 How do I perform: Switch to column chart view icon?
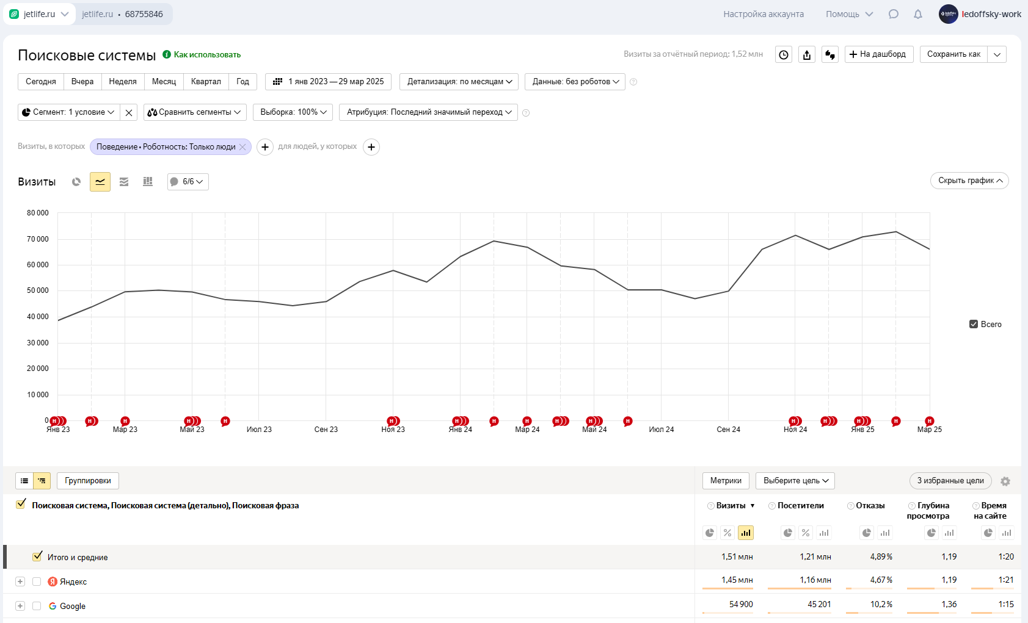point(148,182)
